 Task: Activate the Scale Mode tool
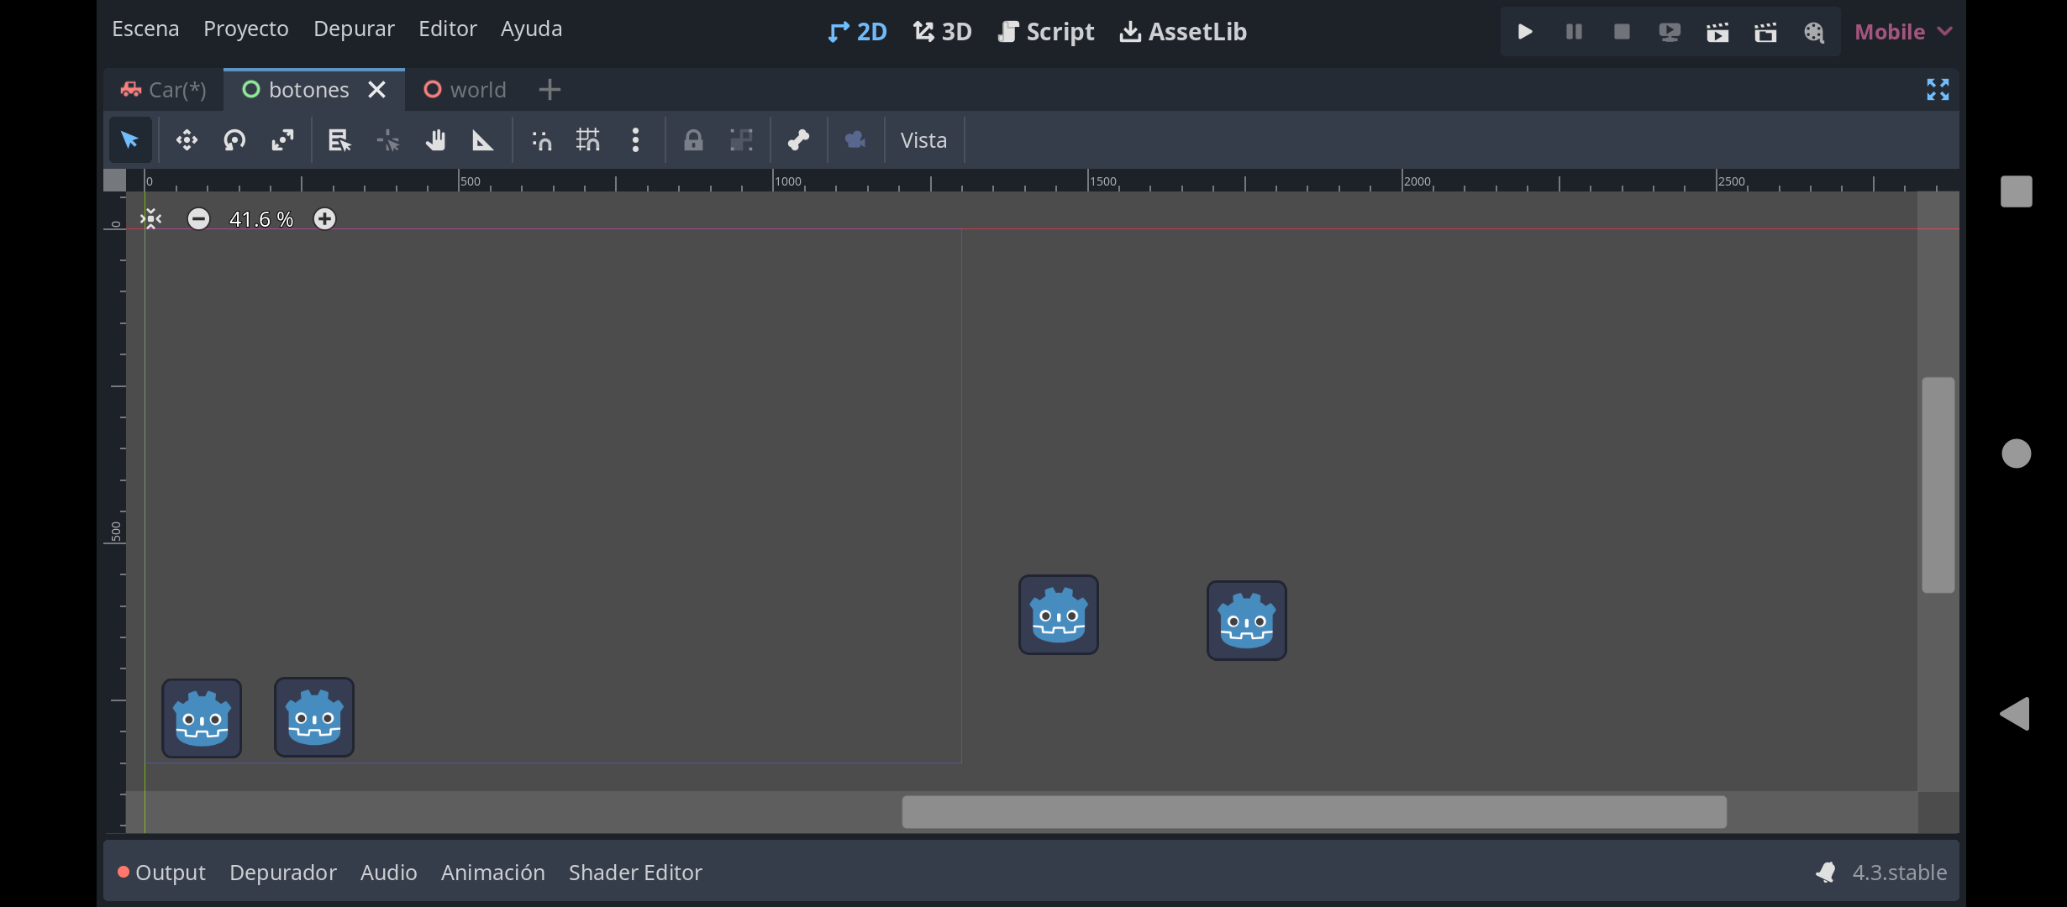tap(282, 139)
